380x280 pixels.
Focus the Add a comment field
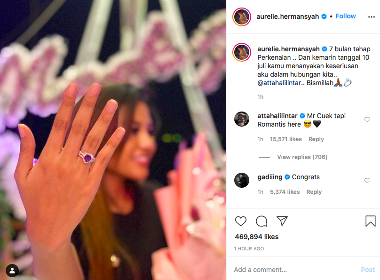(x=294, y=270)
